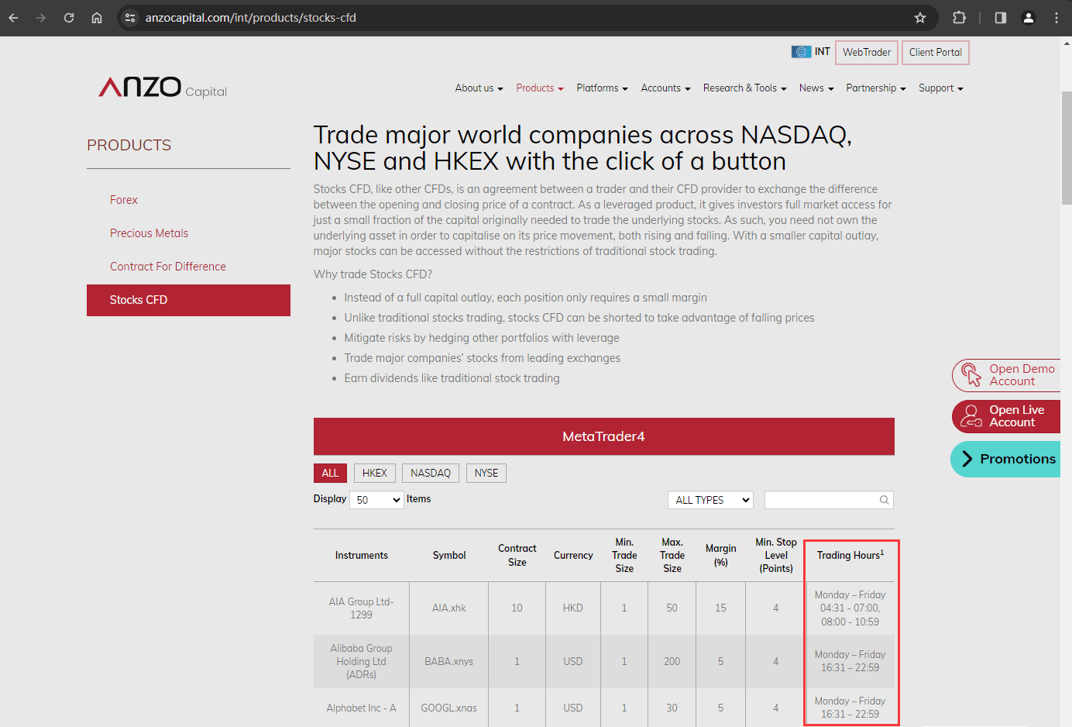
Task: Open Chrome's three-dot menu
Action: [x=1057, y=17]
